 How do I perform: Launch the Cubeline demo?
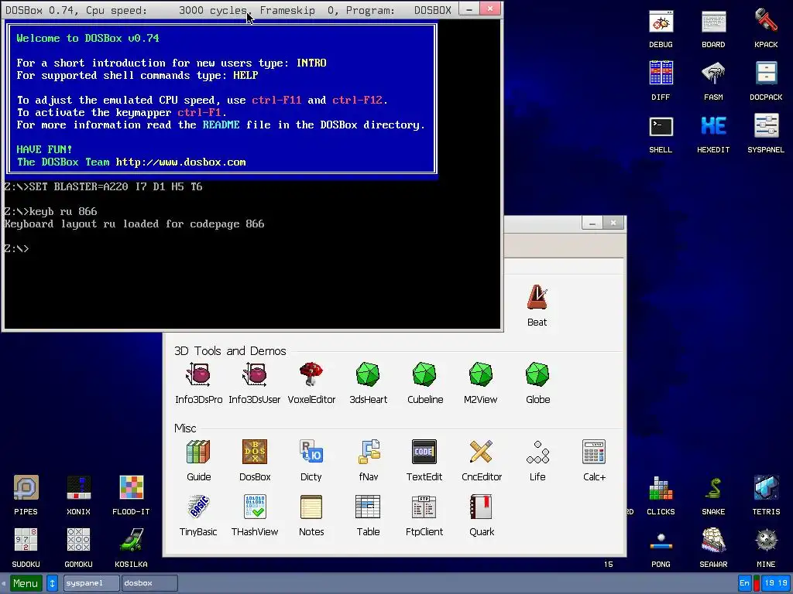click(x=425, y=383)
